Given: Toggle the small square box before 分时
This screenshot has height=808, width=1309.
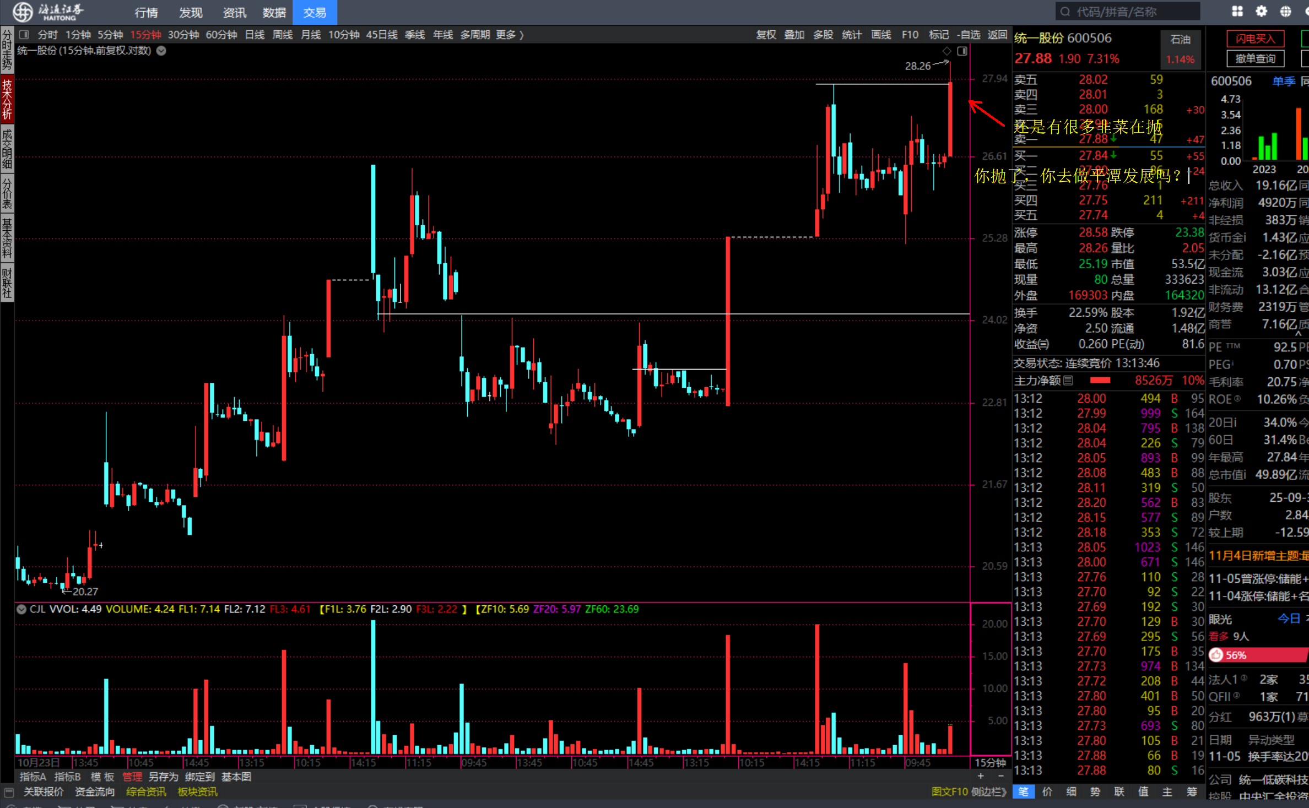Looking at the screenshot, I should pos(24,35).
